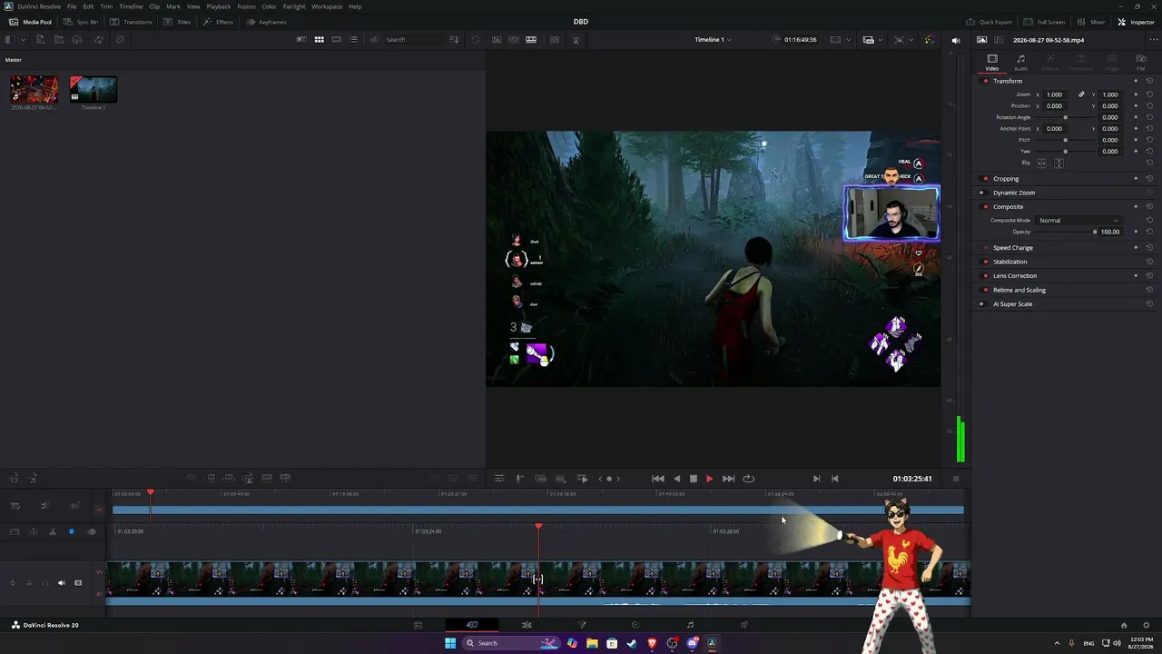Expand the AI Super Scale section
Screen dimensions: 1162x654
(x=1012, y=304)
